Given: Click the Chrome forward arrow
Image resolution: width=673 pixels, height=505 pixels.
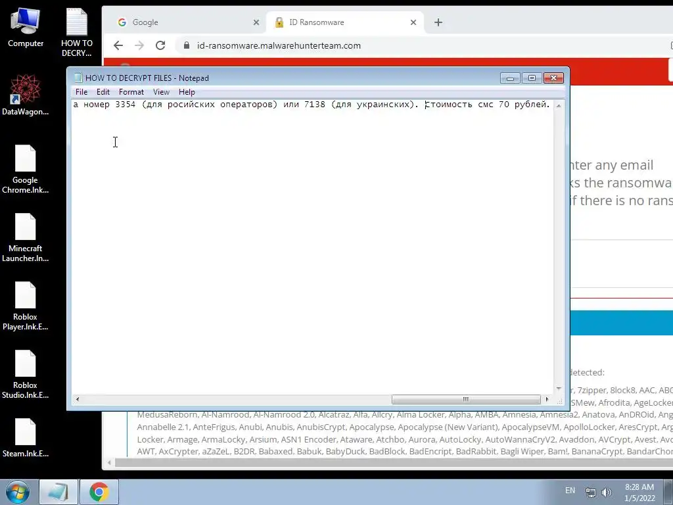Looking at the screenshot, I should coord(139,45).
